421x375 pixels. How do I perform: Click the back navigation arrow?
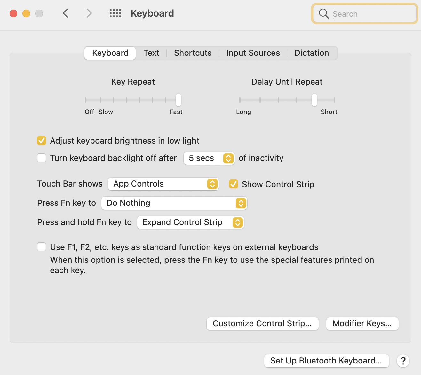point(66,13)
